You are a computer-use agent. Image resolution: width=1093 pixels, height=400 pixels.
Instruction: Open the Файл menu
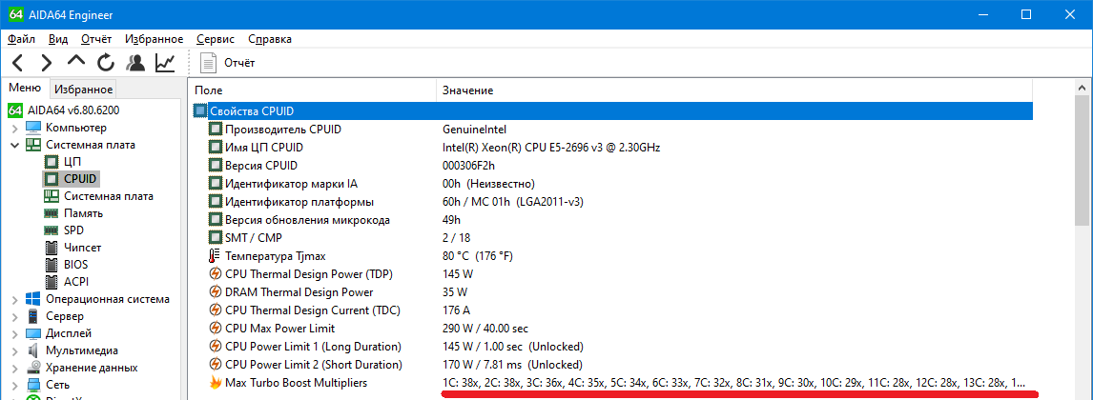[21, 39]
